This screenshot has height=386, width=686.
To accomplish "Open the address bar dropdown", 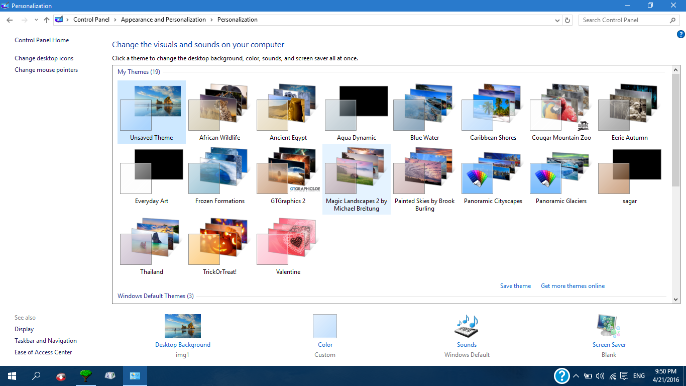I will point(557,20).
